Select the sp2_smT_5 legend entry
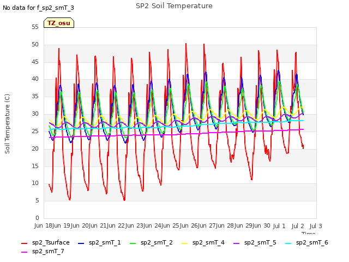This screenshot has width=349, height=262. [255, 242]
